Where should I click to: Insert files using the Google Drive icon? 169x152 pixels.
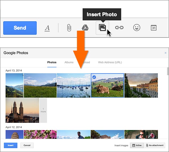click(x=85, y=28)
